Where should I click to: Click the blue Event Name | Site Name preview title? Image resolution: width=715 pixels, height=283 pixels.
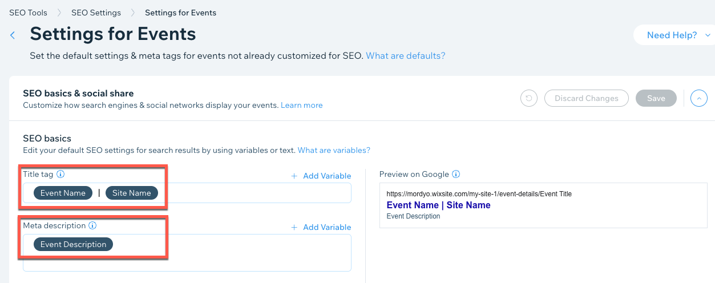438,205
